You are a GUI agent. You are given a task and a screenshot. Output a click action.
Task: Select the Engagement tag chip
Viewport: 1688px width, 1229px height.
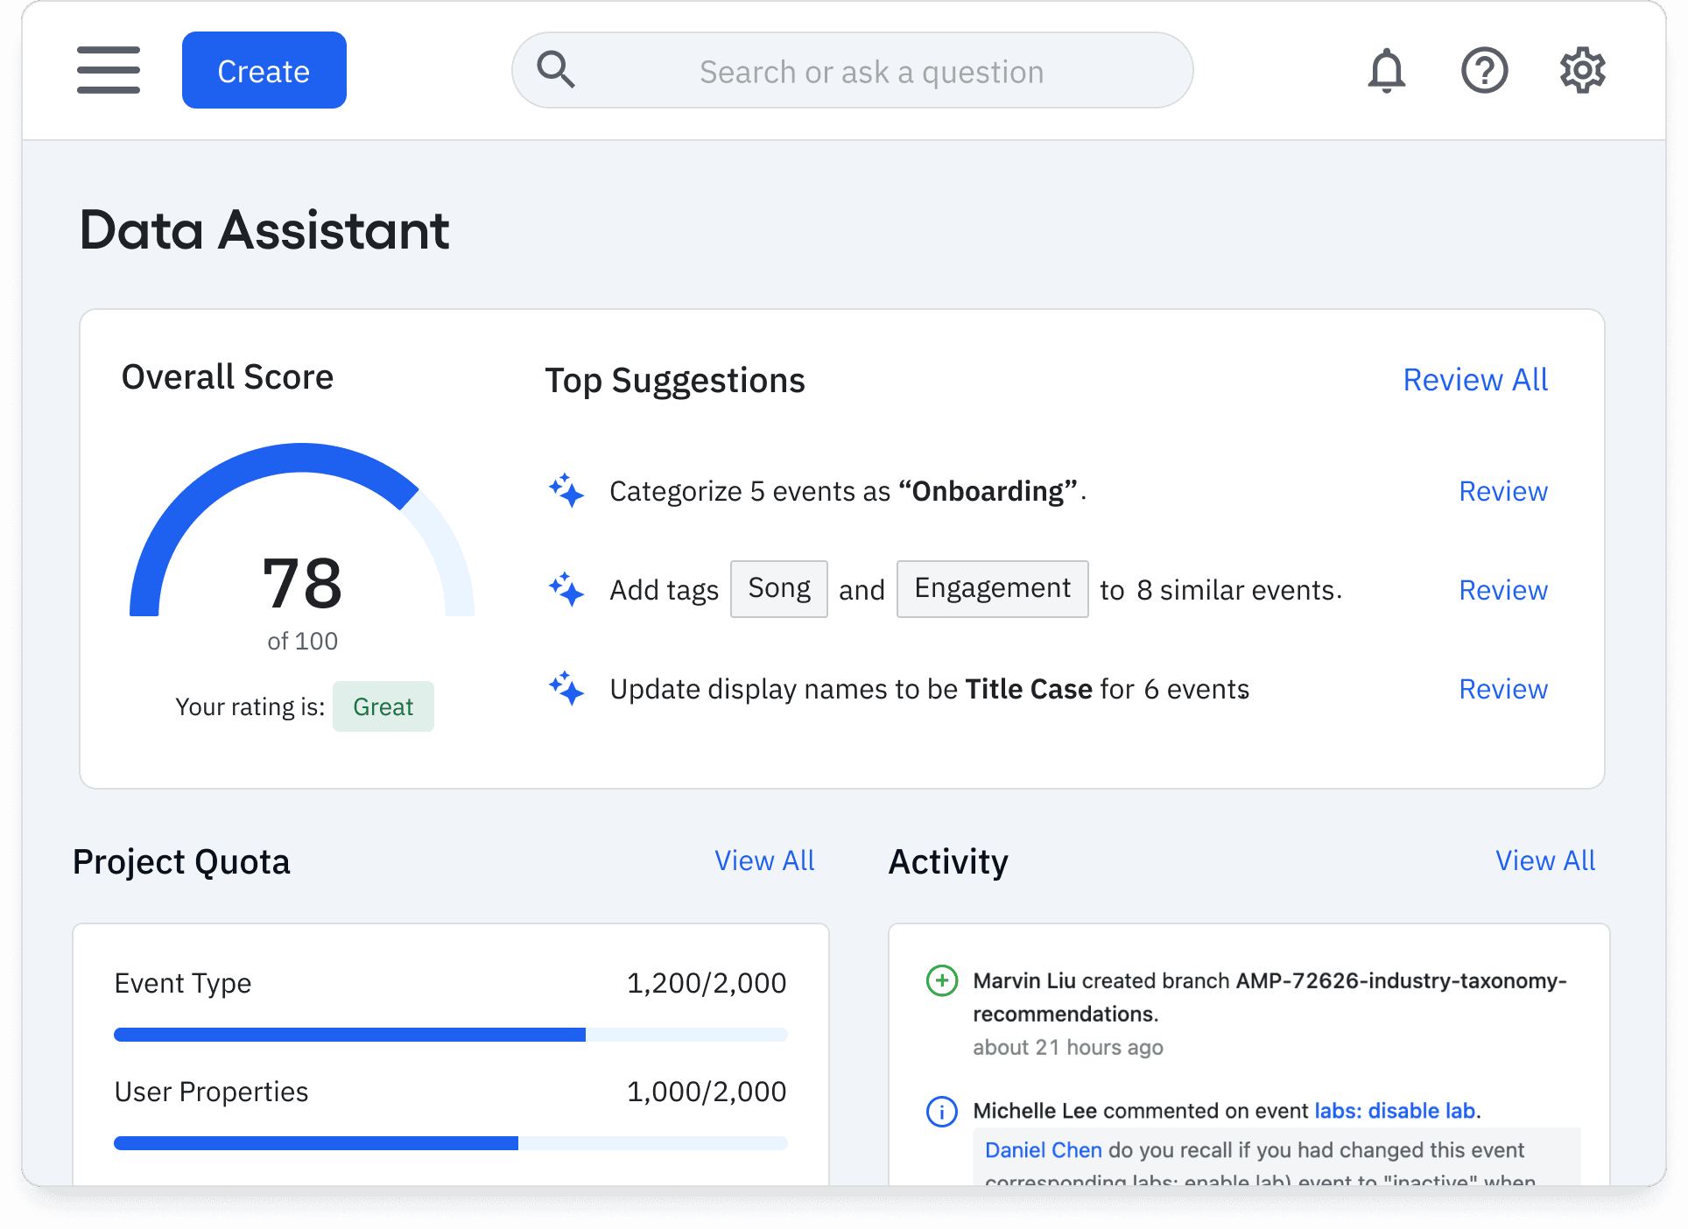pos(992,588)
